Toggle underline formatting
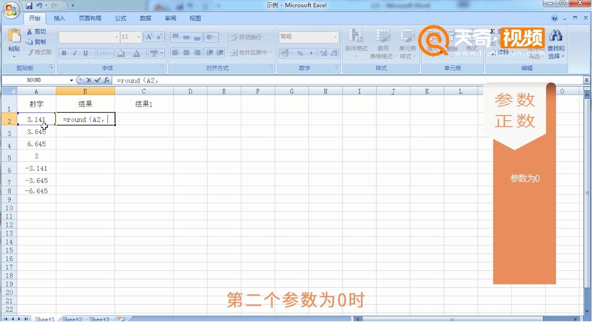This screenshot has width=592, height=322. [x=85, y=53]
